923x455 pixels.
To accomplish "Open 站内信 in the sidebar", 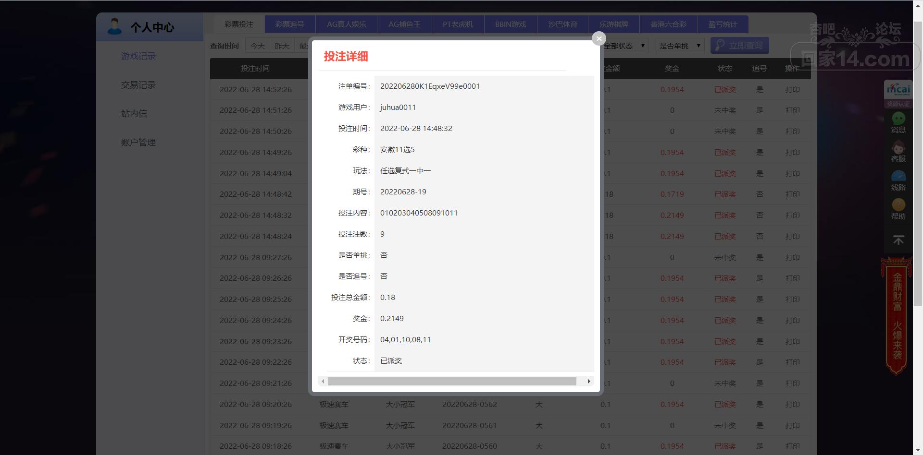I will click(134, 114).
